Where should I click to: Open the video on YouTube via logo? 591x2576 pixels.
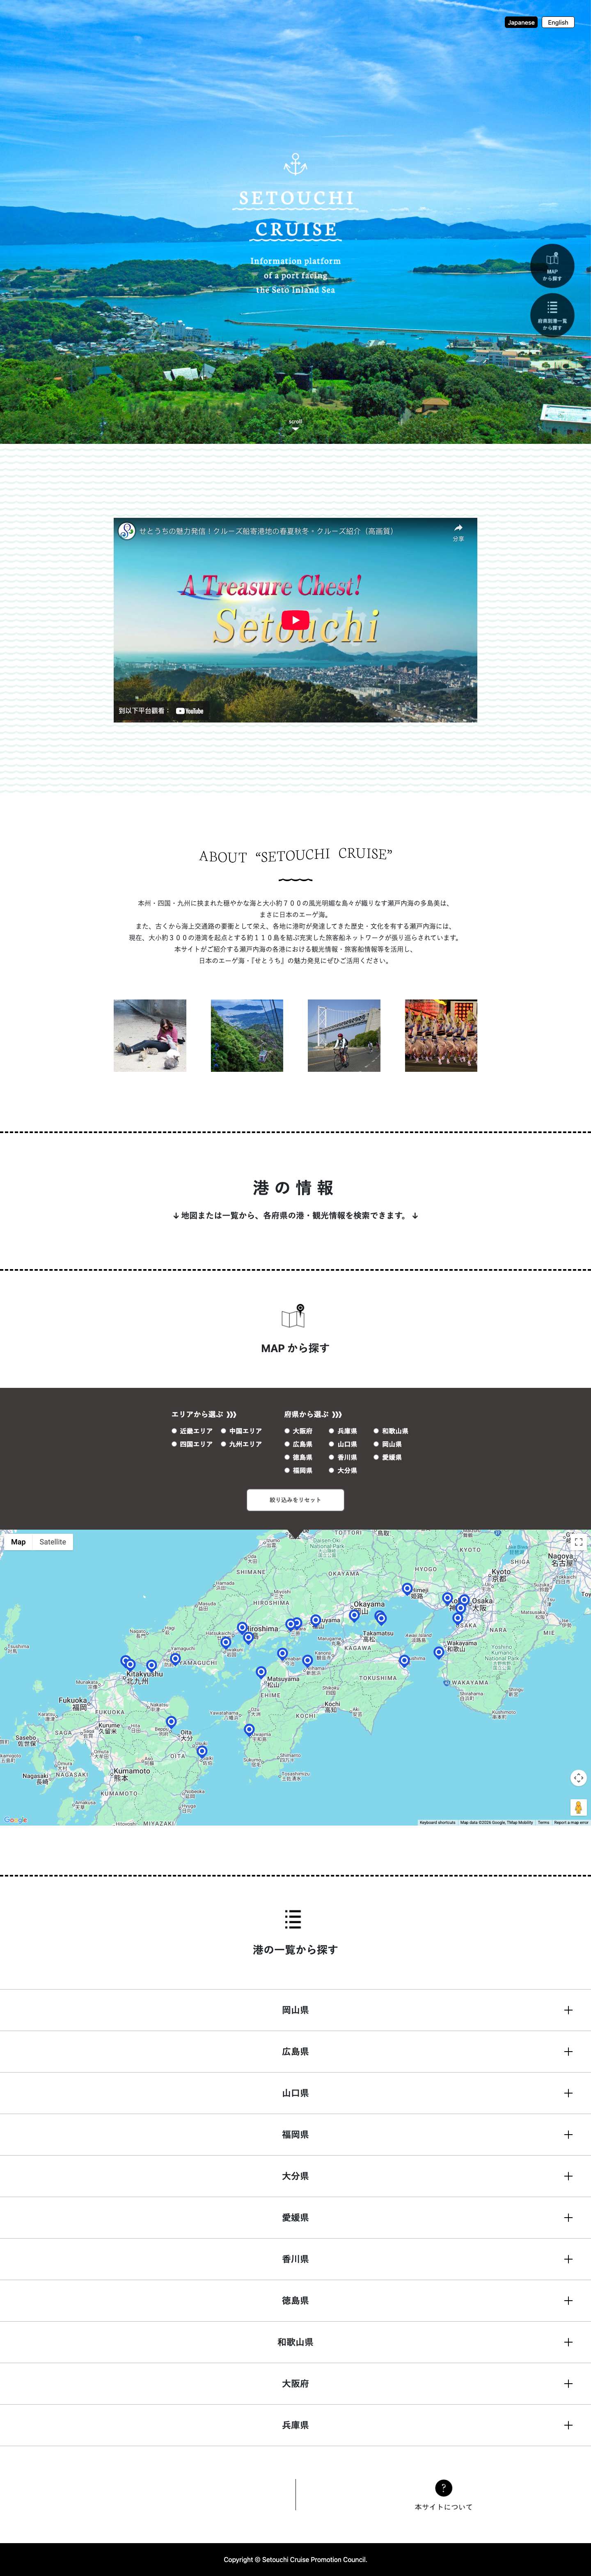(x=190, y=711)
